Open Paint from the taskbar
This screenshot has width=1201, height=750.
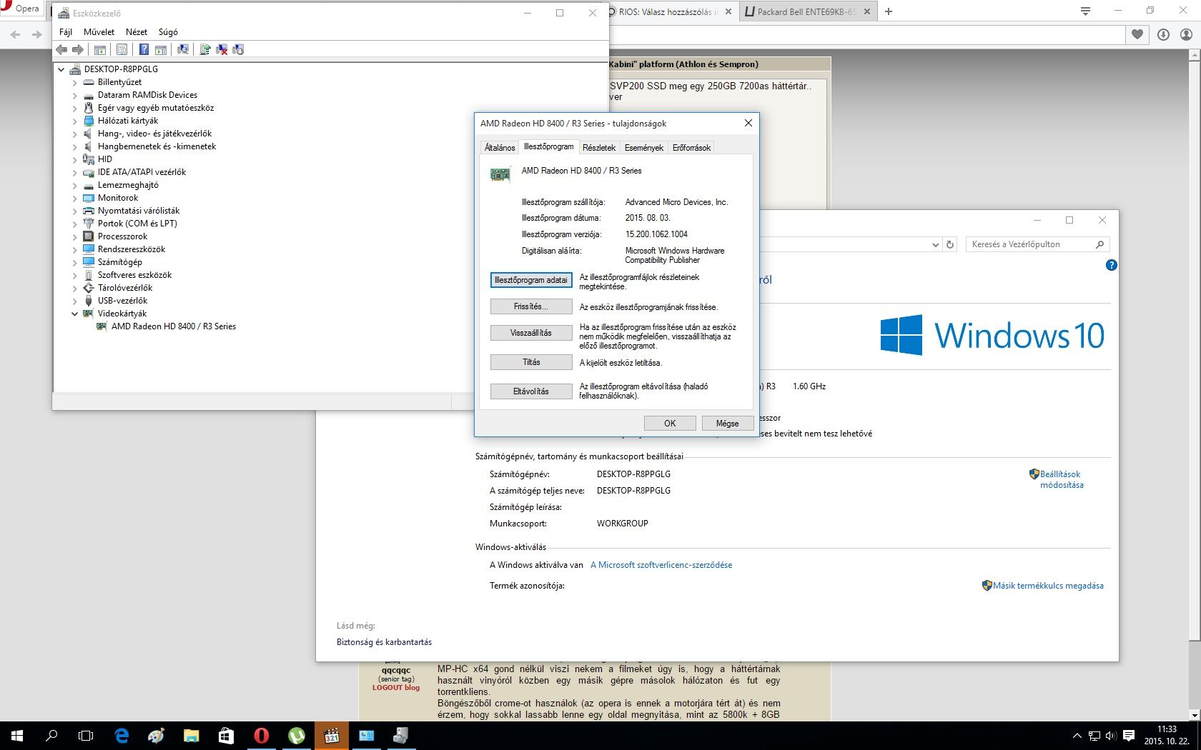[156, 735]
